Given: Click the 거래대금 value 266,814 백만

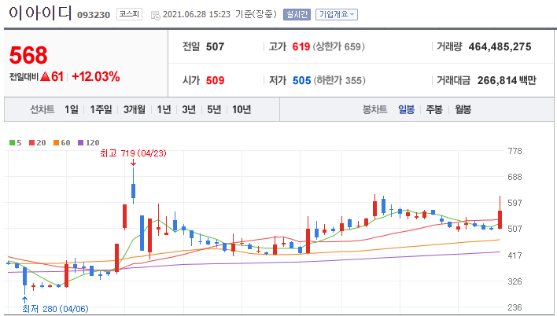Looking at the screenshot, I should click(x=507, y=80).
